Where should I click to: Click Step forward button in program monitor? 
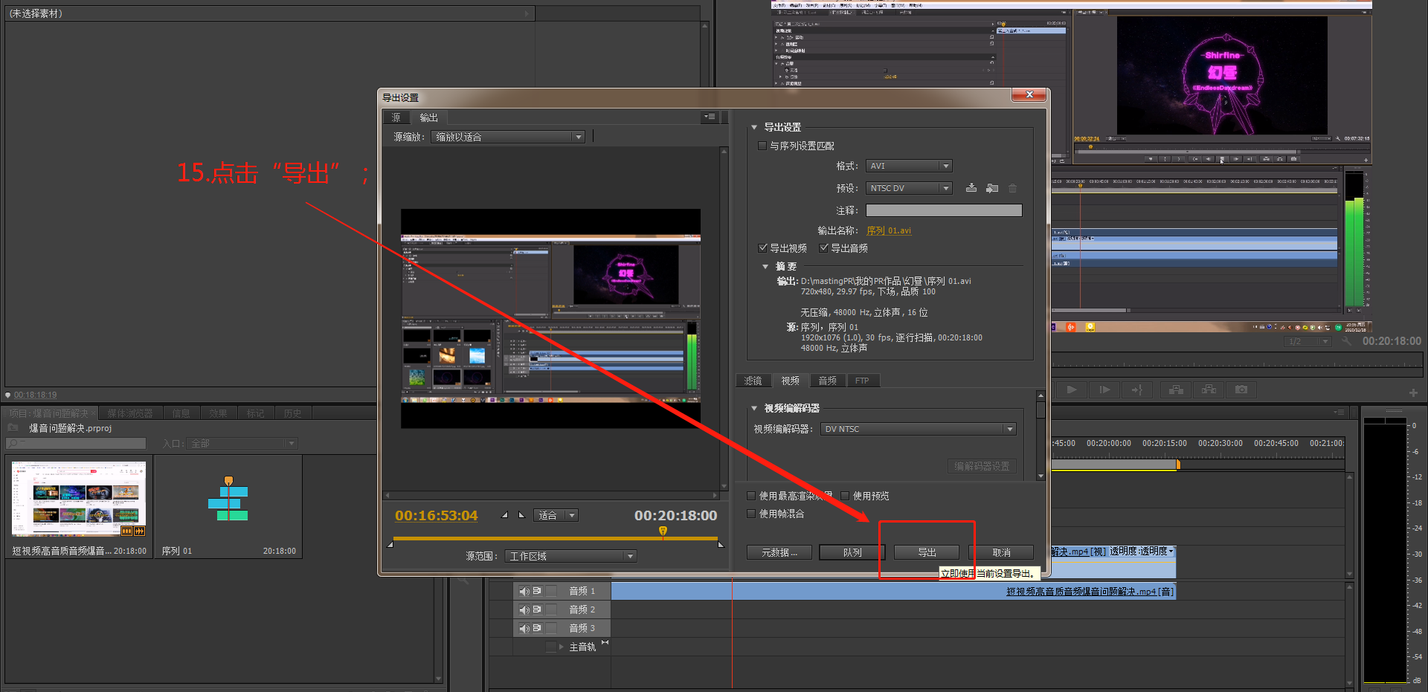coord(1104,389)
